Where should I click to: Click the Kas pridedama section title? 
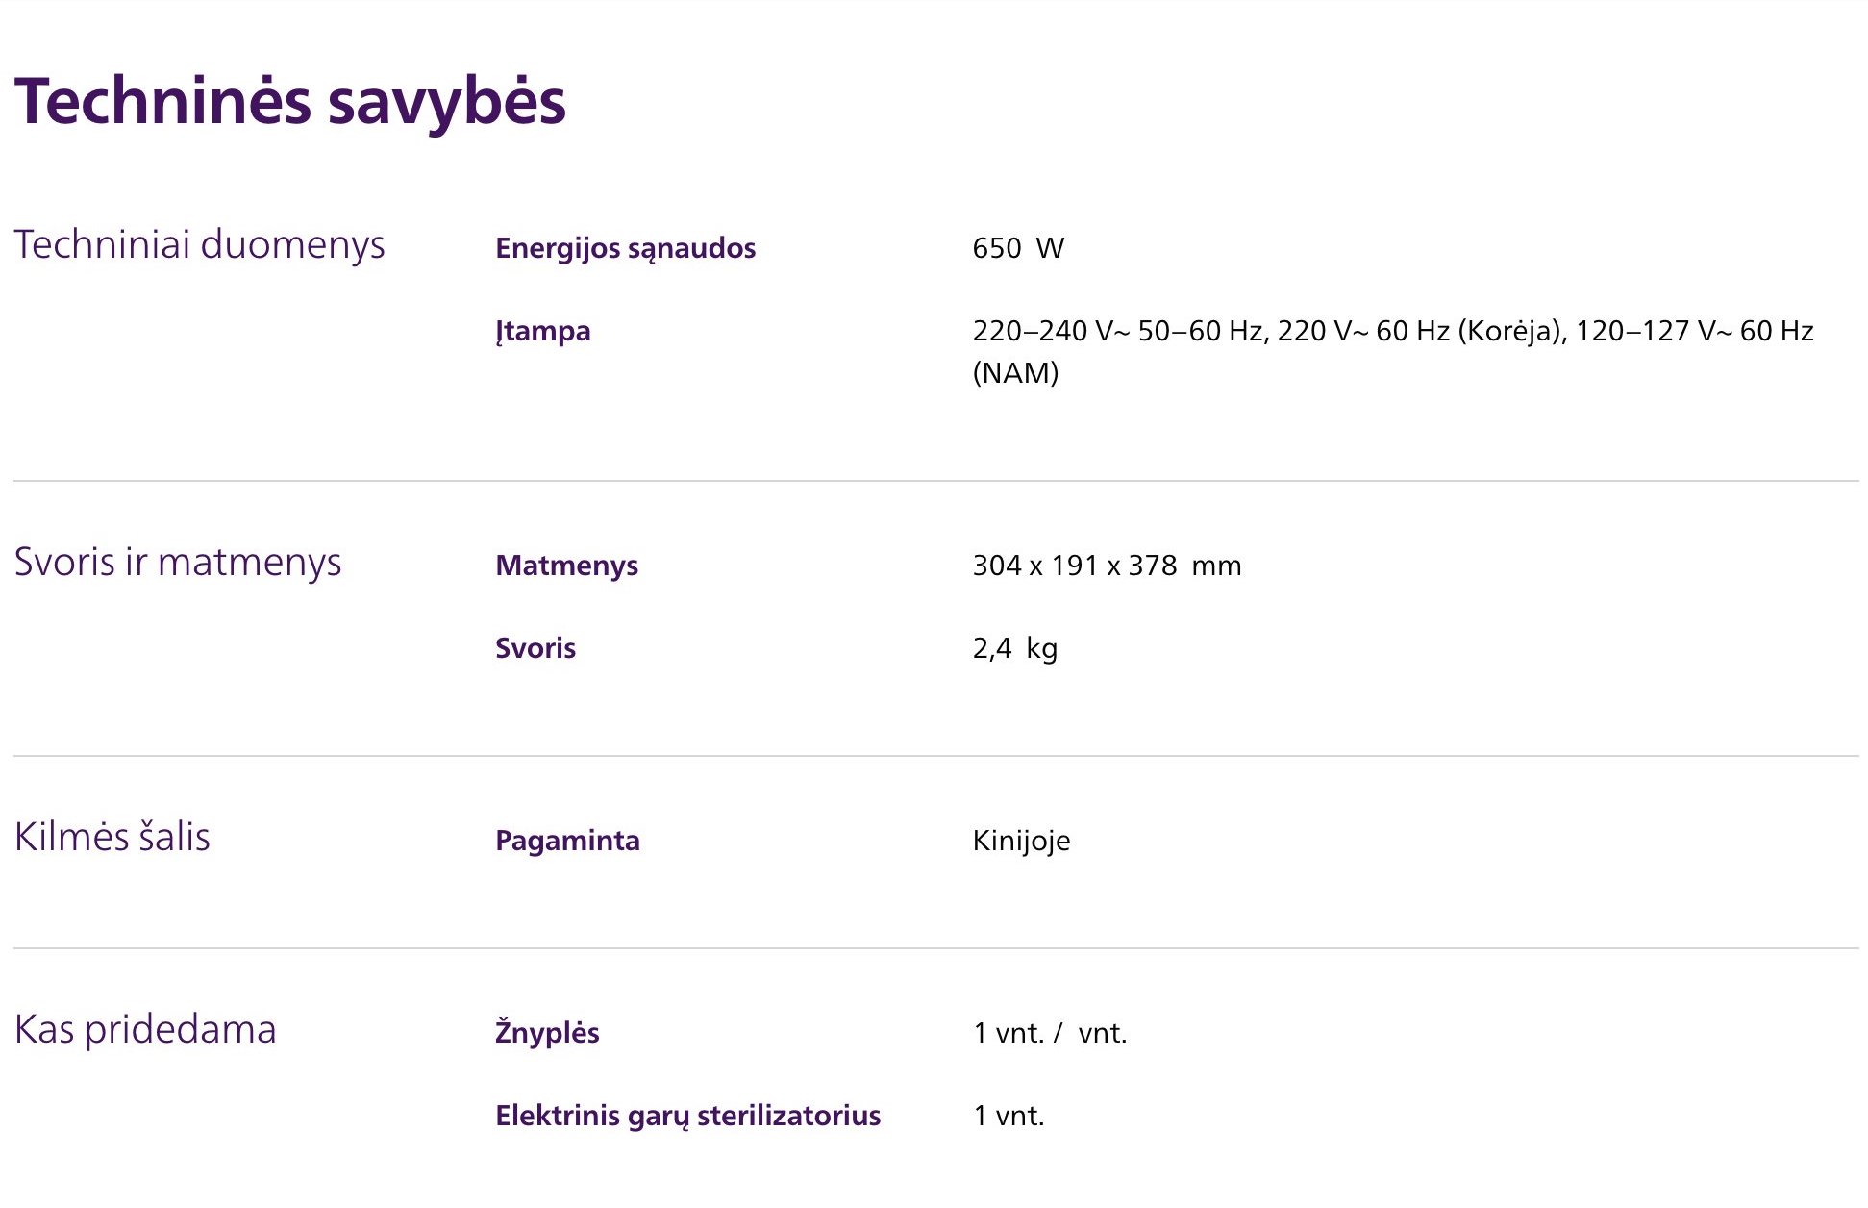tap(145, 1030)
